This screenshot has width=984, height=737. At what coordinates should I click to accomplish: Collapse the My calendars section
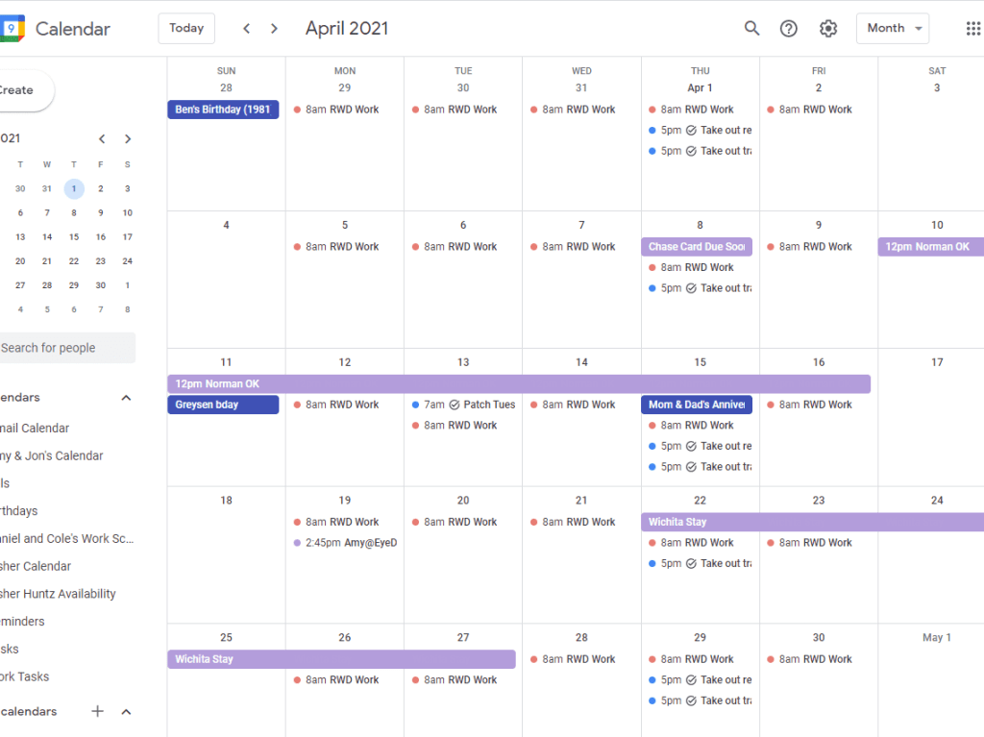pos(126,398)
